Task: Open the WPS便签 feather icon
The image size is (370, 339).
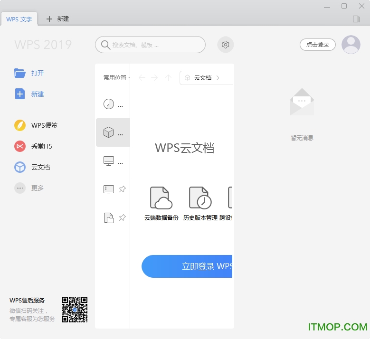Action: point(20,125)
